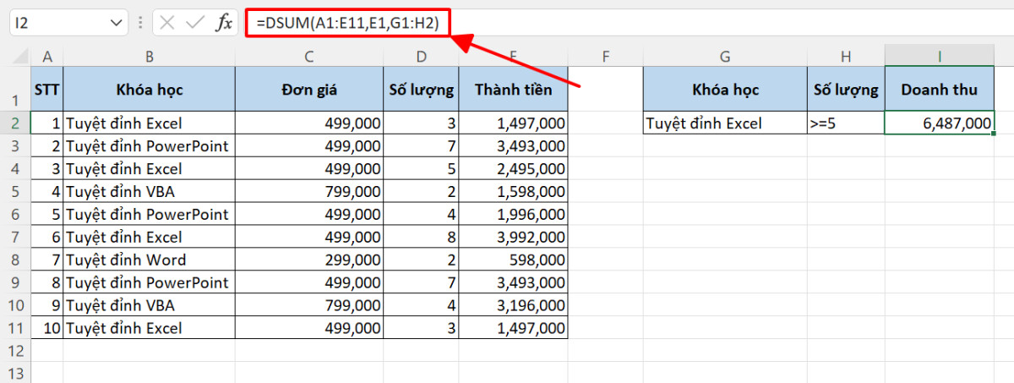The height and width of the screenshot is (383, 1014).
Task: Click the 3,196,000 total cell
Action: pos(514,305)
